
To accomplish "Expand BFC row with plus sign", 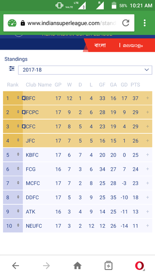I will click(148, 98).
